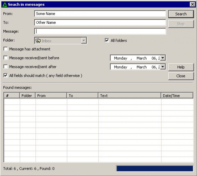Click the Text column header
This screenshot has width=197, height=176.
129,96
